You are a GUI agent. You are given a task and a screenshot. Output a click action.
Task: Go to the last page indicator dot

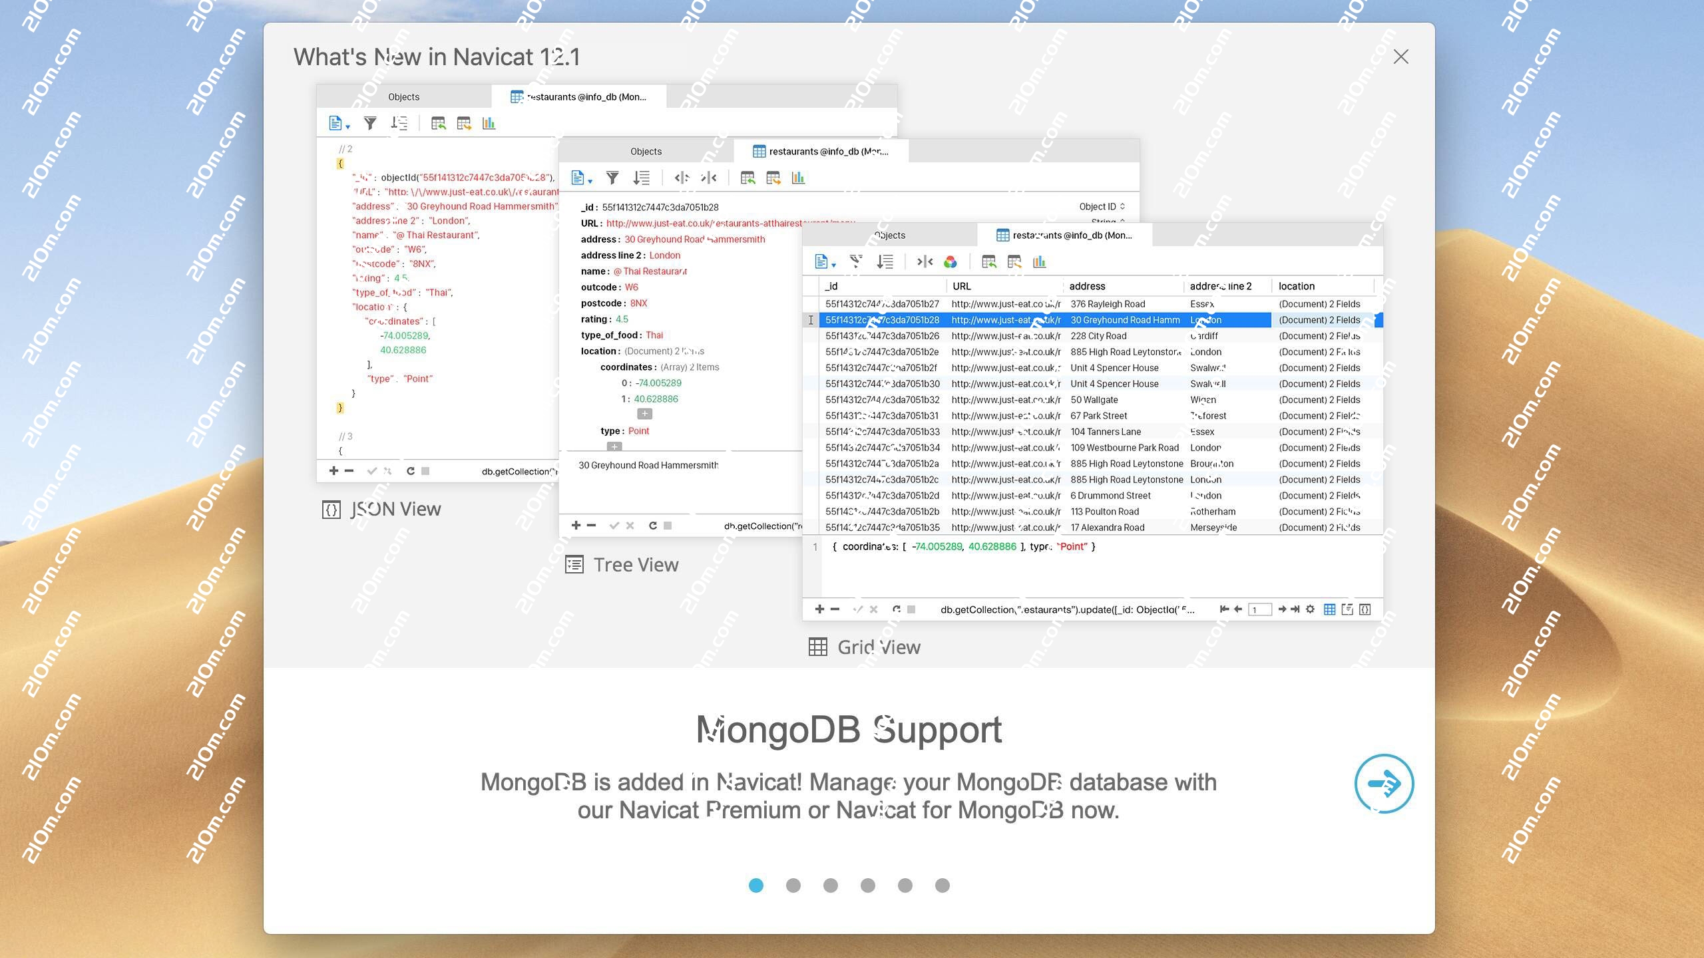[942, 885]
